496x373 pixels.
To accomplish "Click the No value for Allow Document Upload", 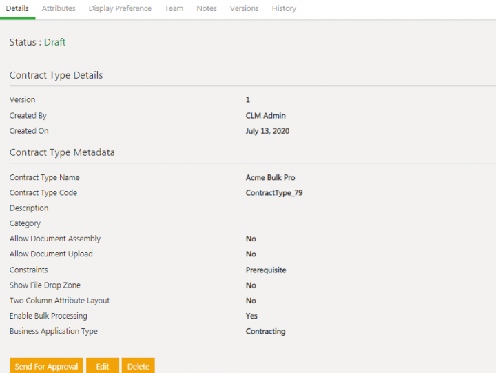I will click(251, 254).
